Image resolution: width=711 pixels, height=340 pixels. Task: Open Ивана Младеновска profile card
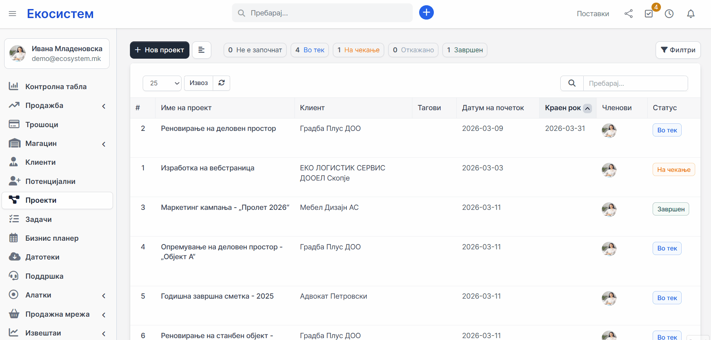(57, 54)
